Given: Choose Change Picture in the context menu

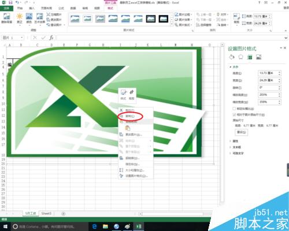Looking at the screenshot, I should click(136, 135).
